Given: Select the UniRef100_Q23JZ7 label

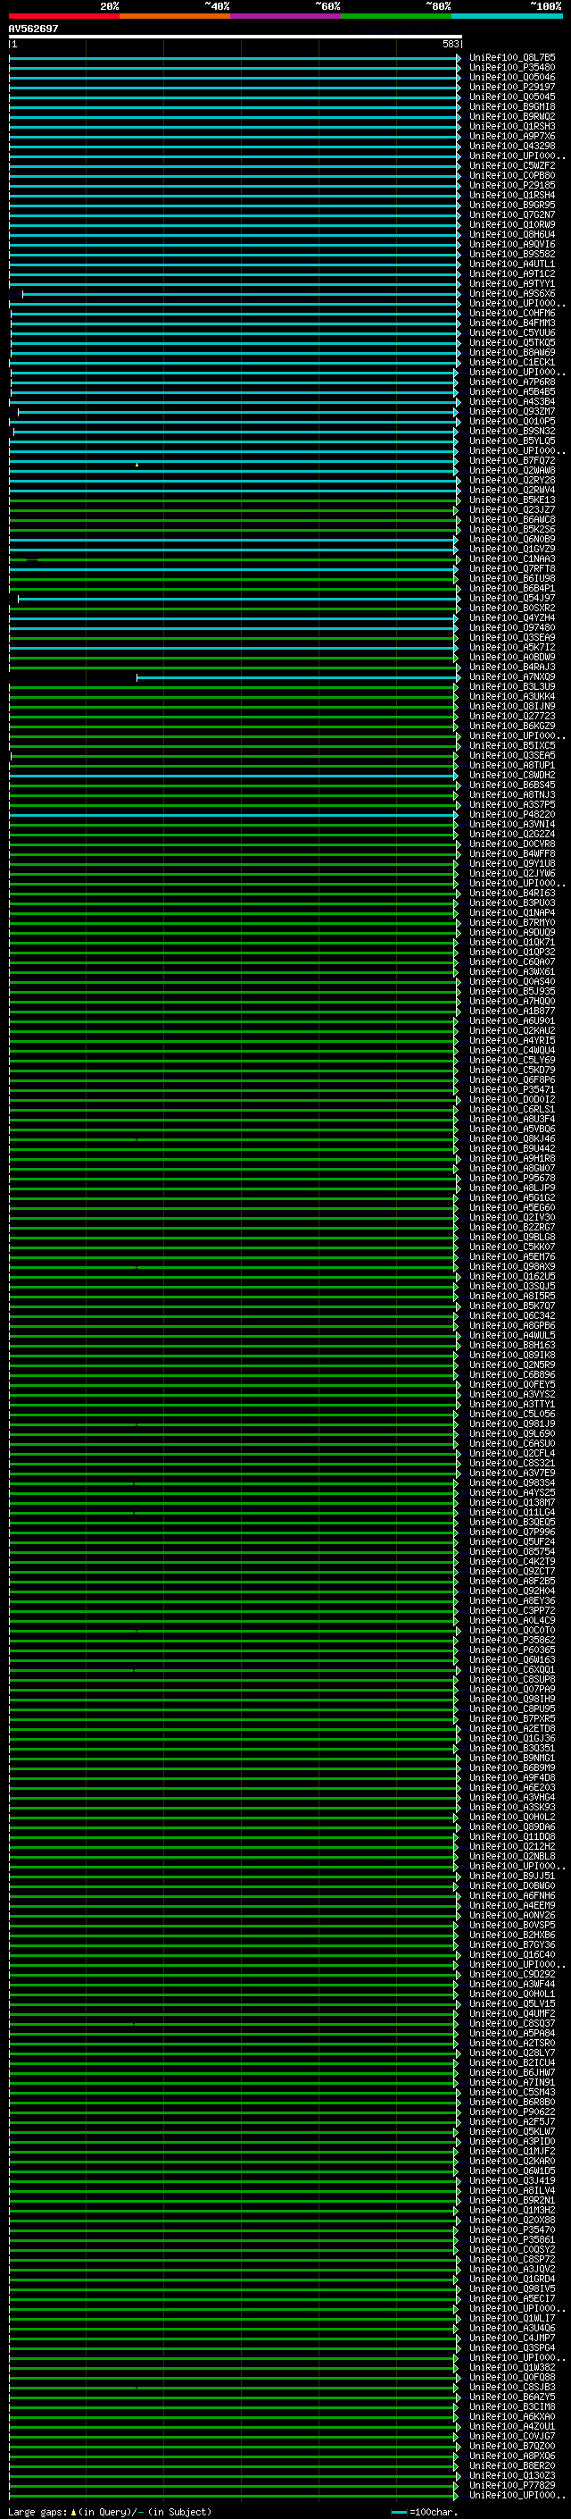Looking at the screenshot, I should [x=512, y=509].
